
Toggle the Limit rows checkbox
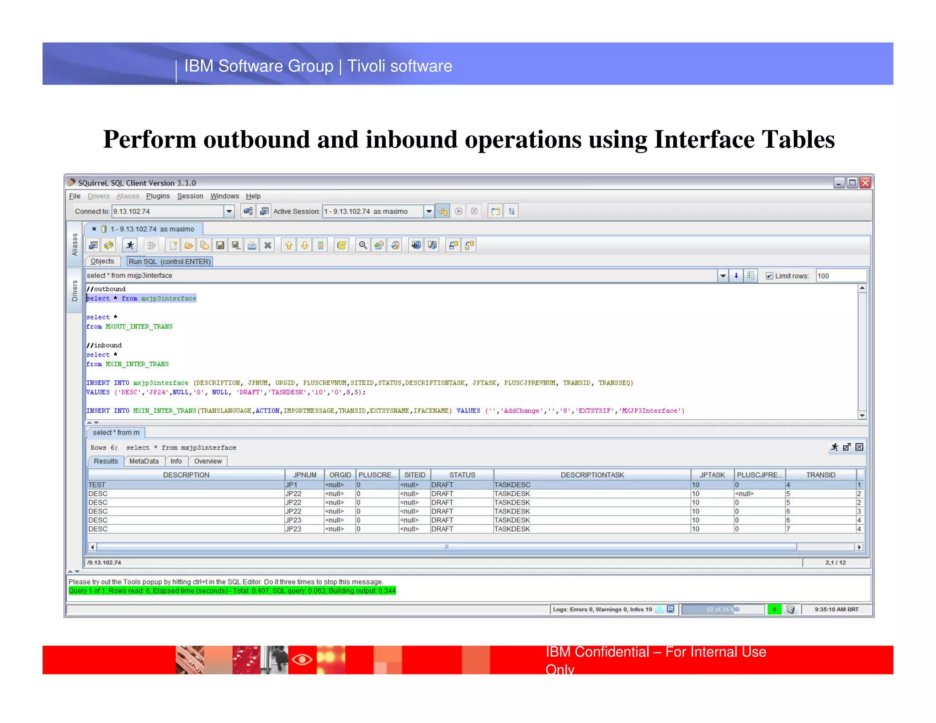coord(769,276)
